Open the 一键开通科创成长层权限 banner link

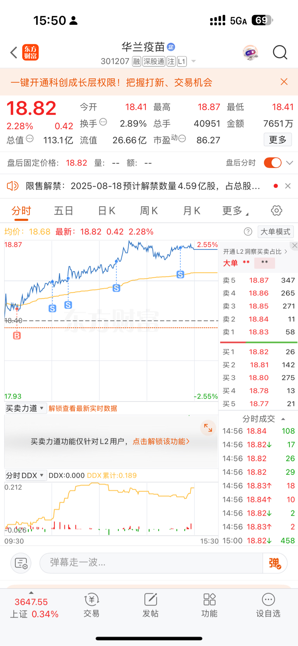111,82
